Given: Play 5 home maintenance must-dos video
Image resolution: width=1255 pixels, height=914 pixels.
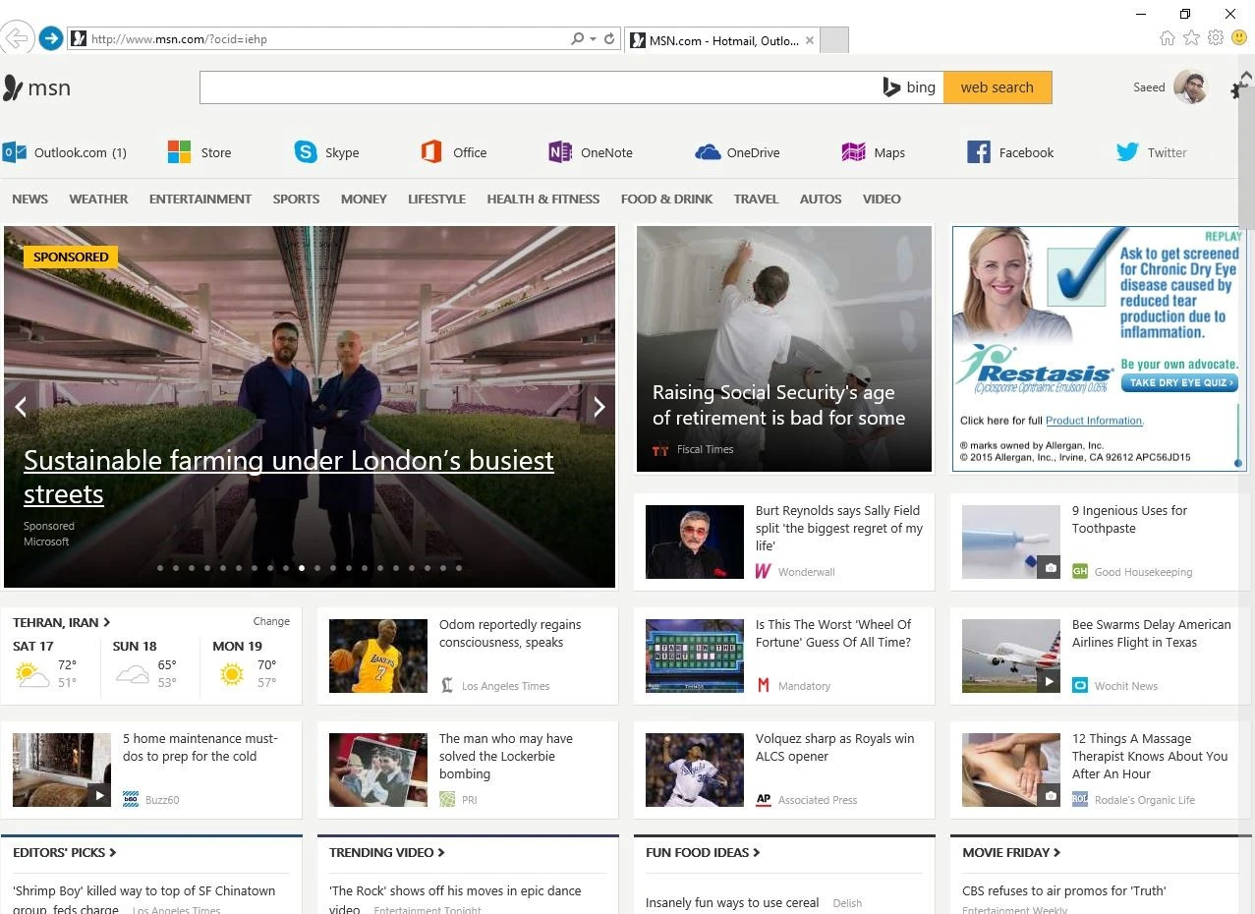Looking at the screenshot, I should click(99, 795).
